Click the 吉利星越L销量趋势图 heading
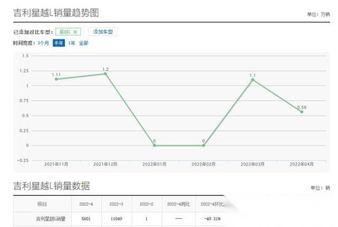 coord(56,13)
